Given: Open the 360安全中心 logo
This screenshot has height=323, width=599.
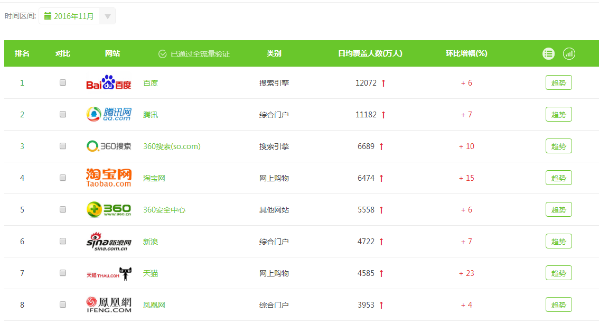Looking at the screenshot, I should tap(109, 209).
